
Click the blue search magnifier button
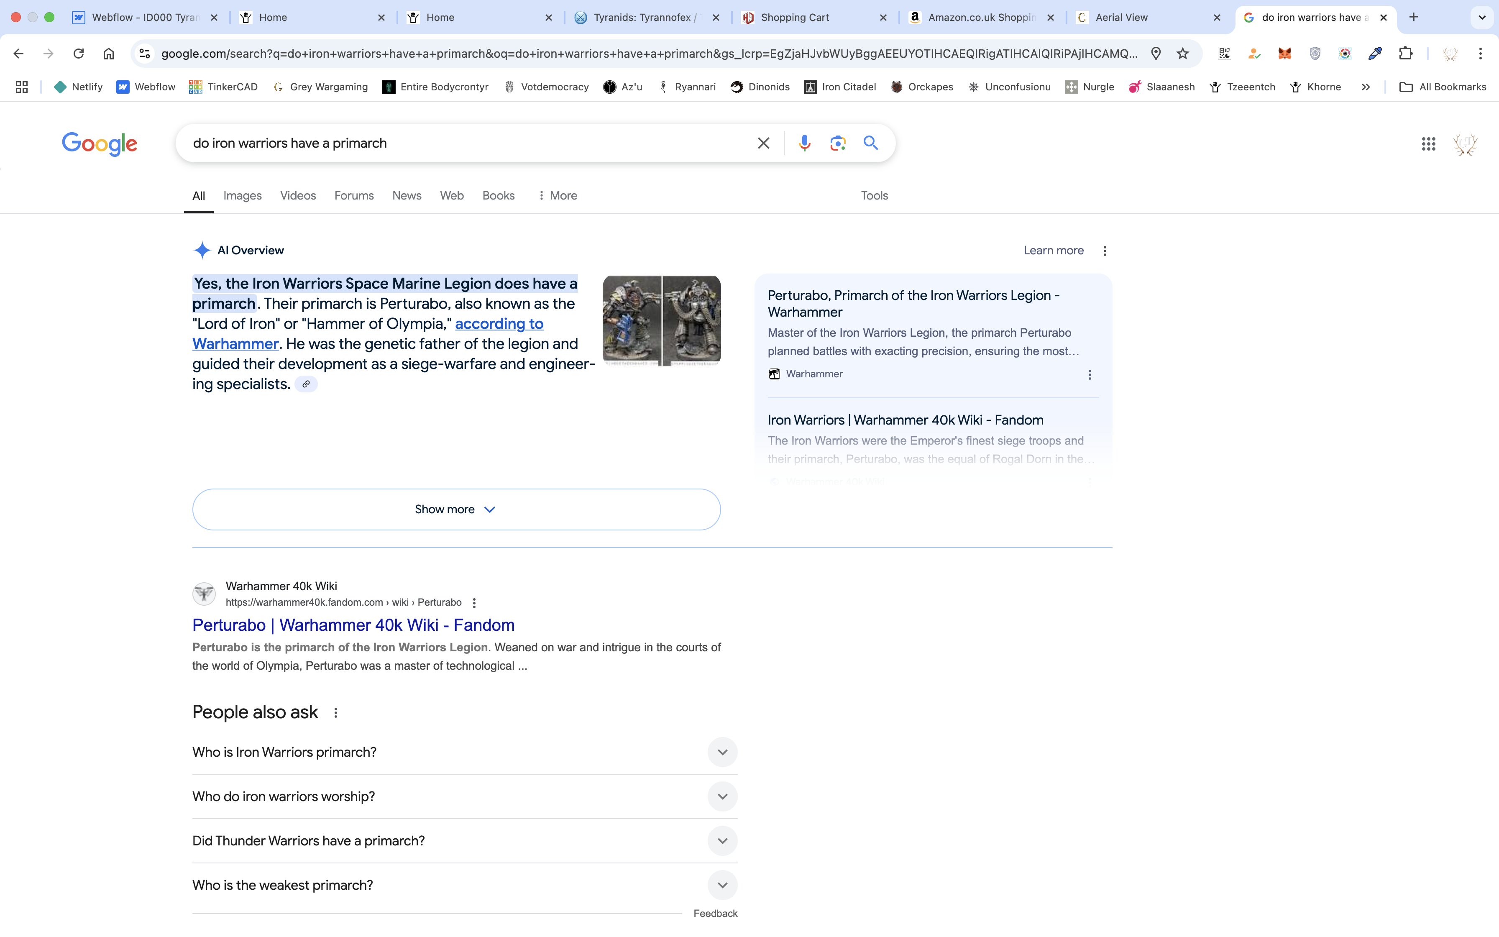click(x=870, y=143)
